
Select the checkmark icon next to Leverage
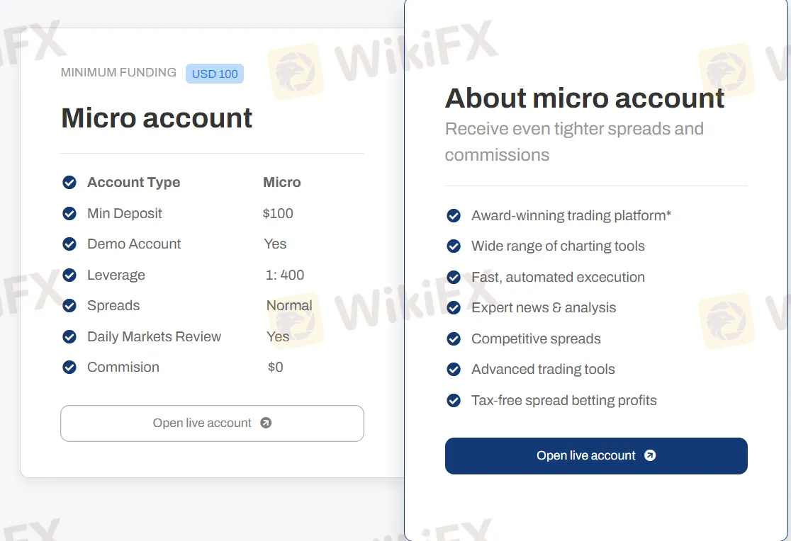(69, 275)
